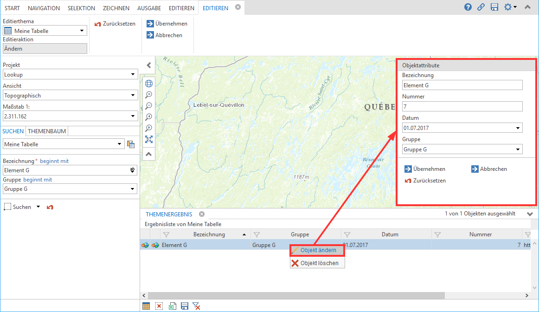Screen dimensions: 539x312
Task: Export the result list to Excel
Action: point(172,306)
